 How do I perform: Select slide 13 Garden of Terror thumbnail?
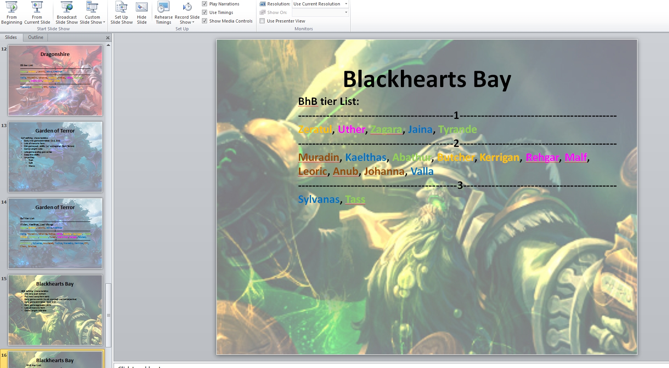click(x=55, y=157)
